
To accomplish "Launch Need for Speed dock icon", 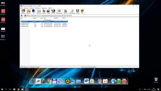I will (x=38, y=81).
